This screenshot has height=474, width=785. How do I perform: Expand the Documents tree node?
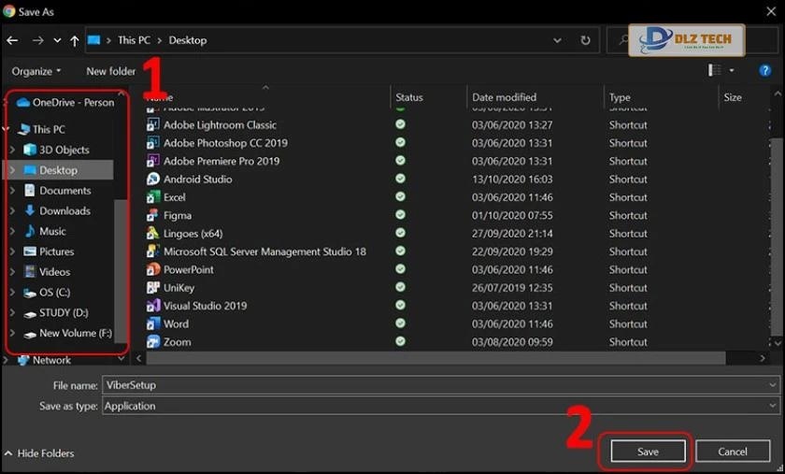[x=12, y=191]
